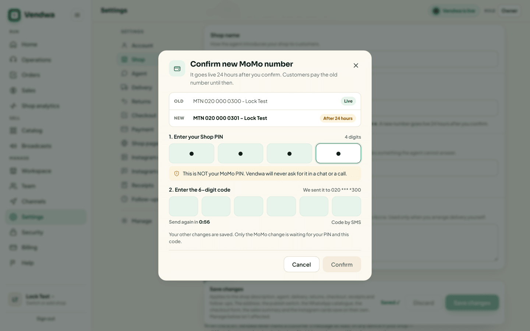
Task: Click the 1. Enter your Shop PIN heading
Action: point(196,137)
